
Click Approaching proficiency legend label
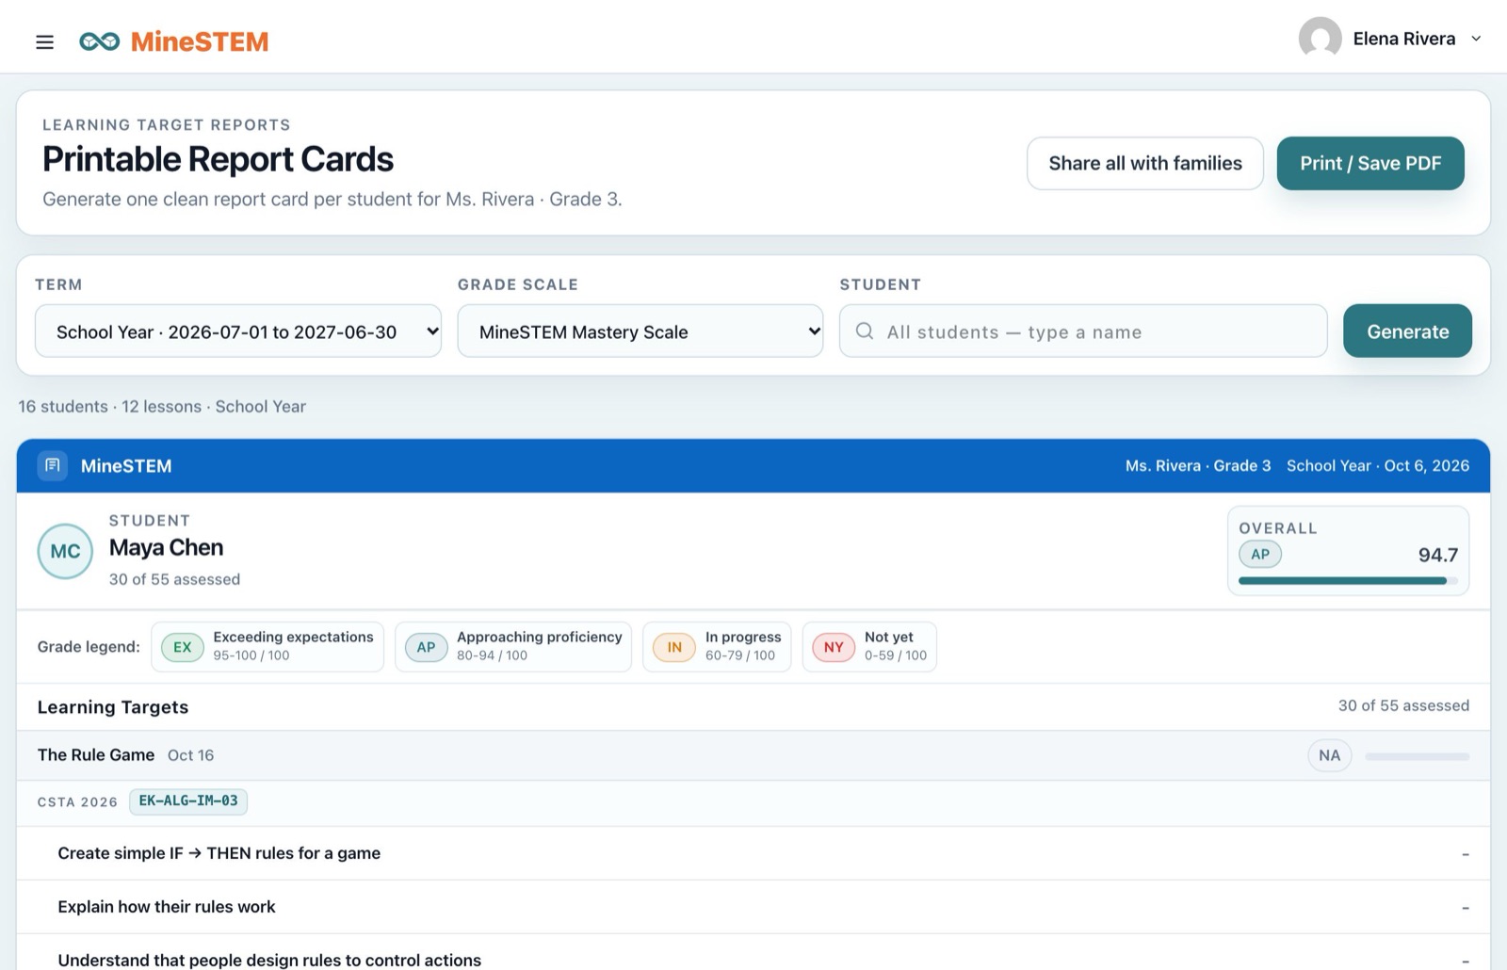540,637
